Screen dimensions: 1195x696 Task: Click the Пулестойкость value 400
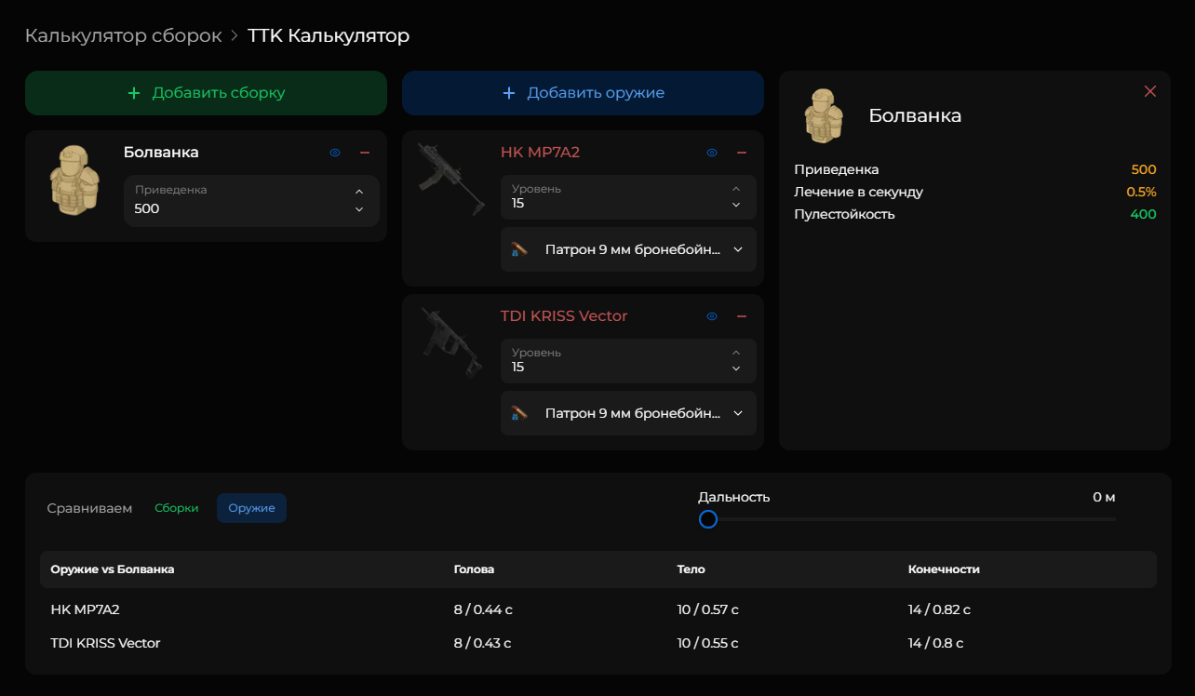click(x=1144, y=214)
